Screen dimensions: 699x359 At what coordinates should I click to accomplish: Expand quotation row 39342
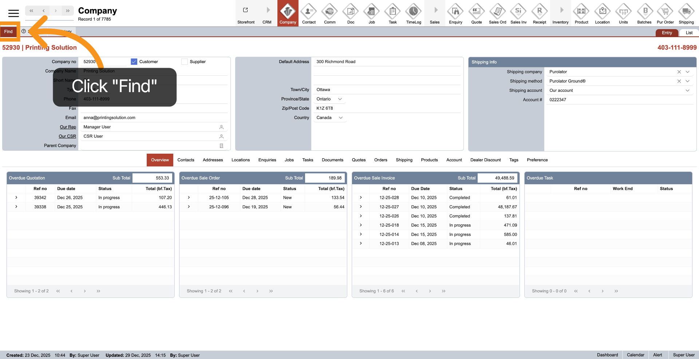tap(16, 198)
